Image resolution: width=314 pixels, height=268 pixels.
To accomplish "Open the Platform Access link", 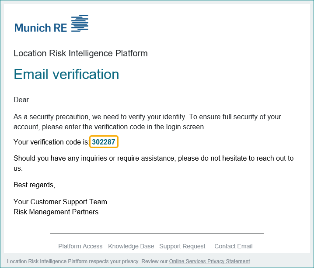I will [80, 246].
